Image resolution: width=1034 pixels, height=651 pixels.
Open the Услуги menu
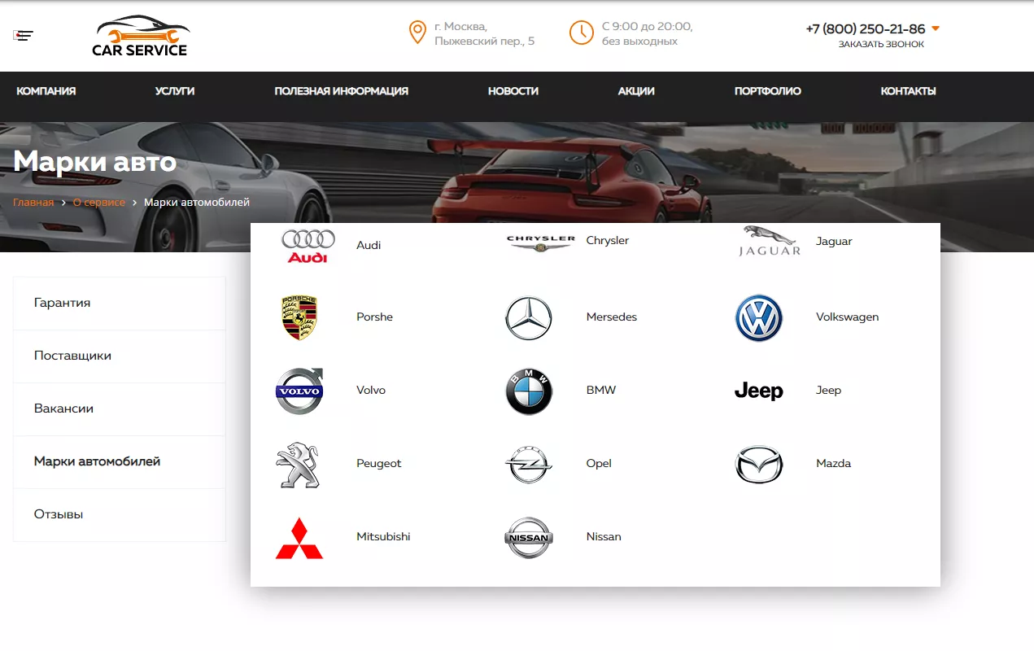click(175, 91)
